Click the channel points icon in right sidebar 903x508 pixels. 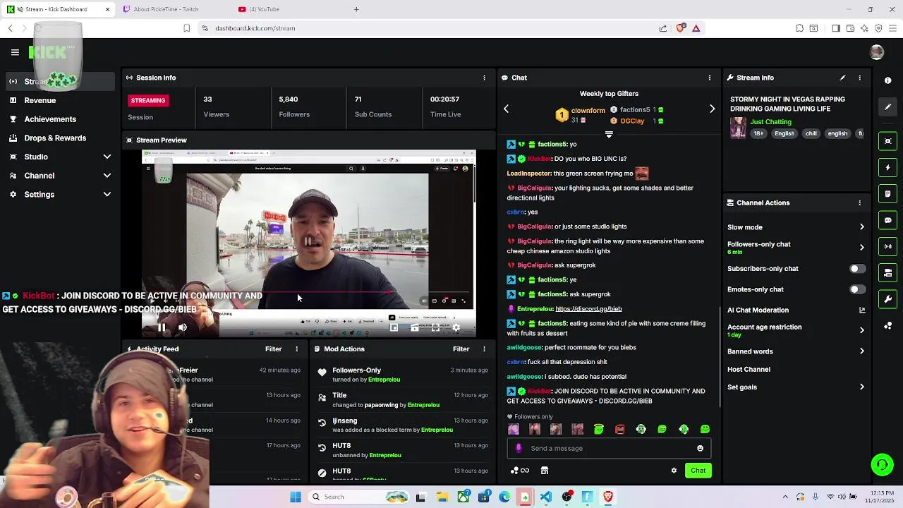click(x=888, y=325)
